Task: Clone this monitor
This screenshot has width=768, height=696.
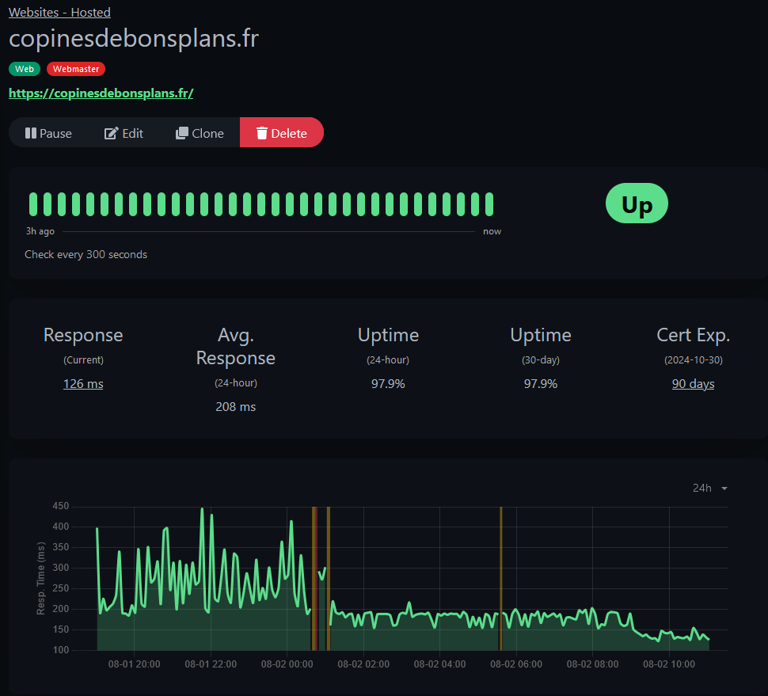Action: tap(200, 133)
